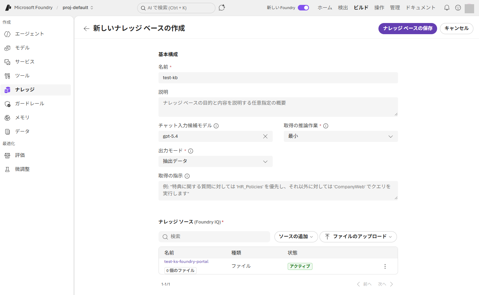This screenshot has height=295, width=479.
Task: Click into the 説明 text area
Action: (x=278, y=107)
